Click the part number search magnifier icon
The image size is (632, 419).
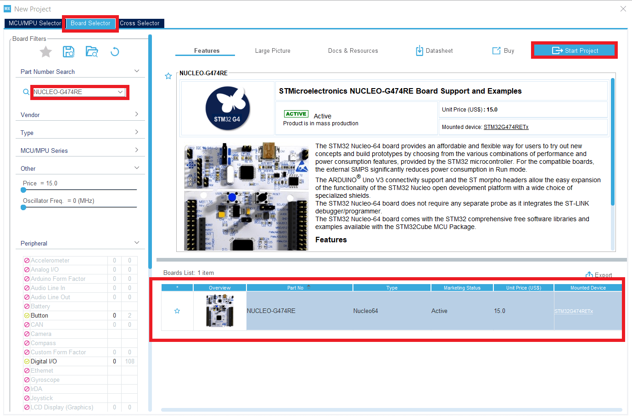tap(26, 92)
